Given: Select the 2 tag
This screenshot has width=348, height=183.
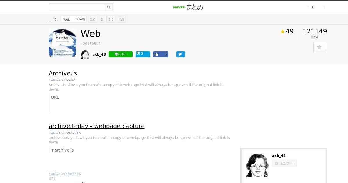Looking at the screenshot, I should click(x=102, y=19).
